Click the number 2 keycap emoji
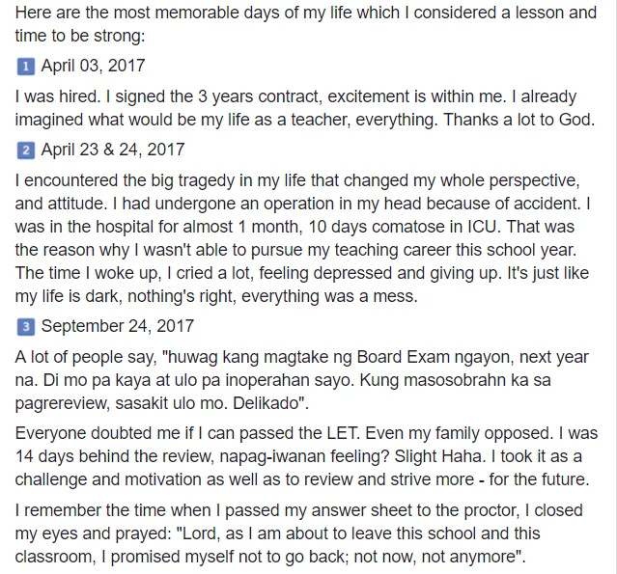Viewport: 617px width, 574px height. coord(25,150)
